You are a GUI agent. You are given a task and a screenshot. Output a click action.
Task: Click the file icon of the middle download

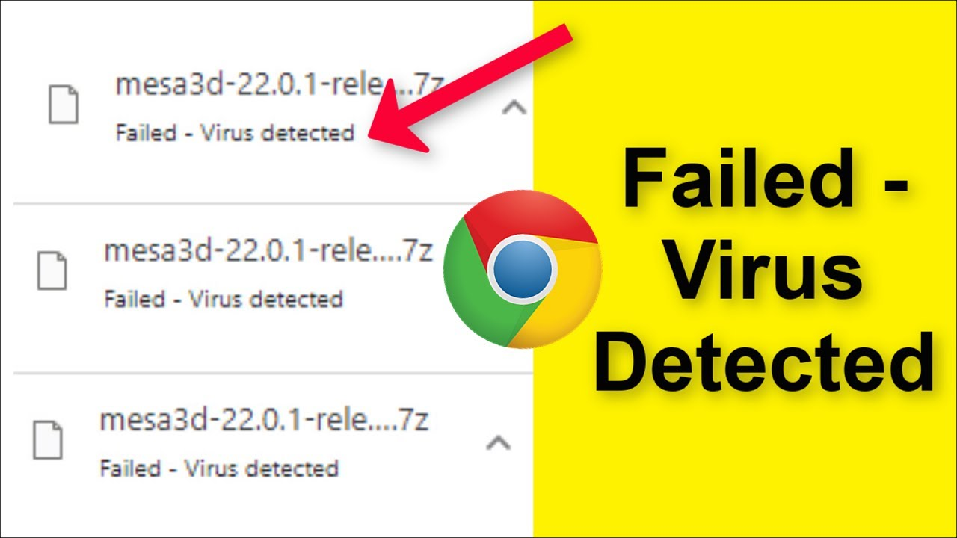[52, 270]
